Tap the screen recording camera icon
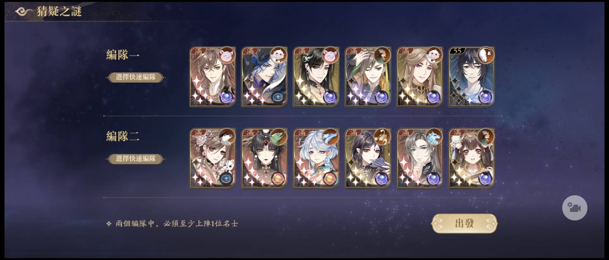 [574, 208]
